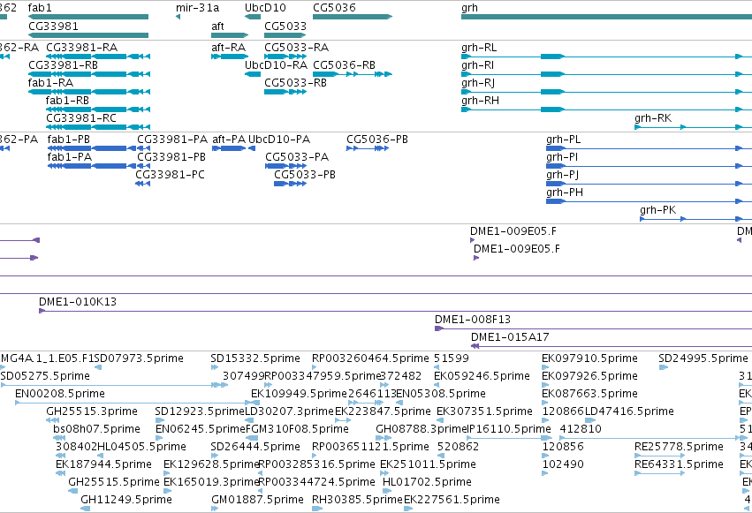Select the LD47416.5prime EST label

click(x=630, y=411)
